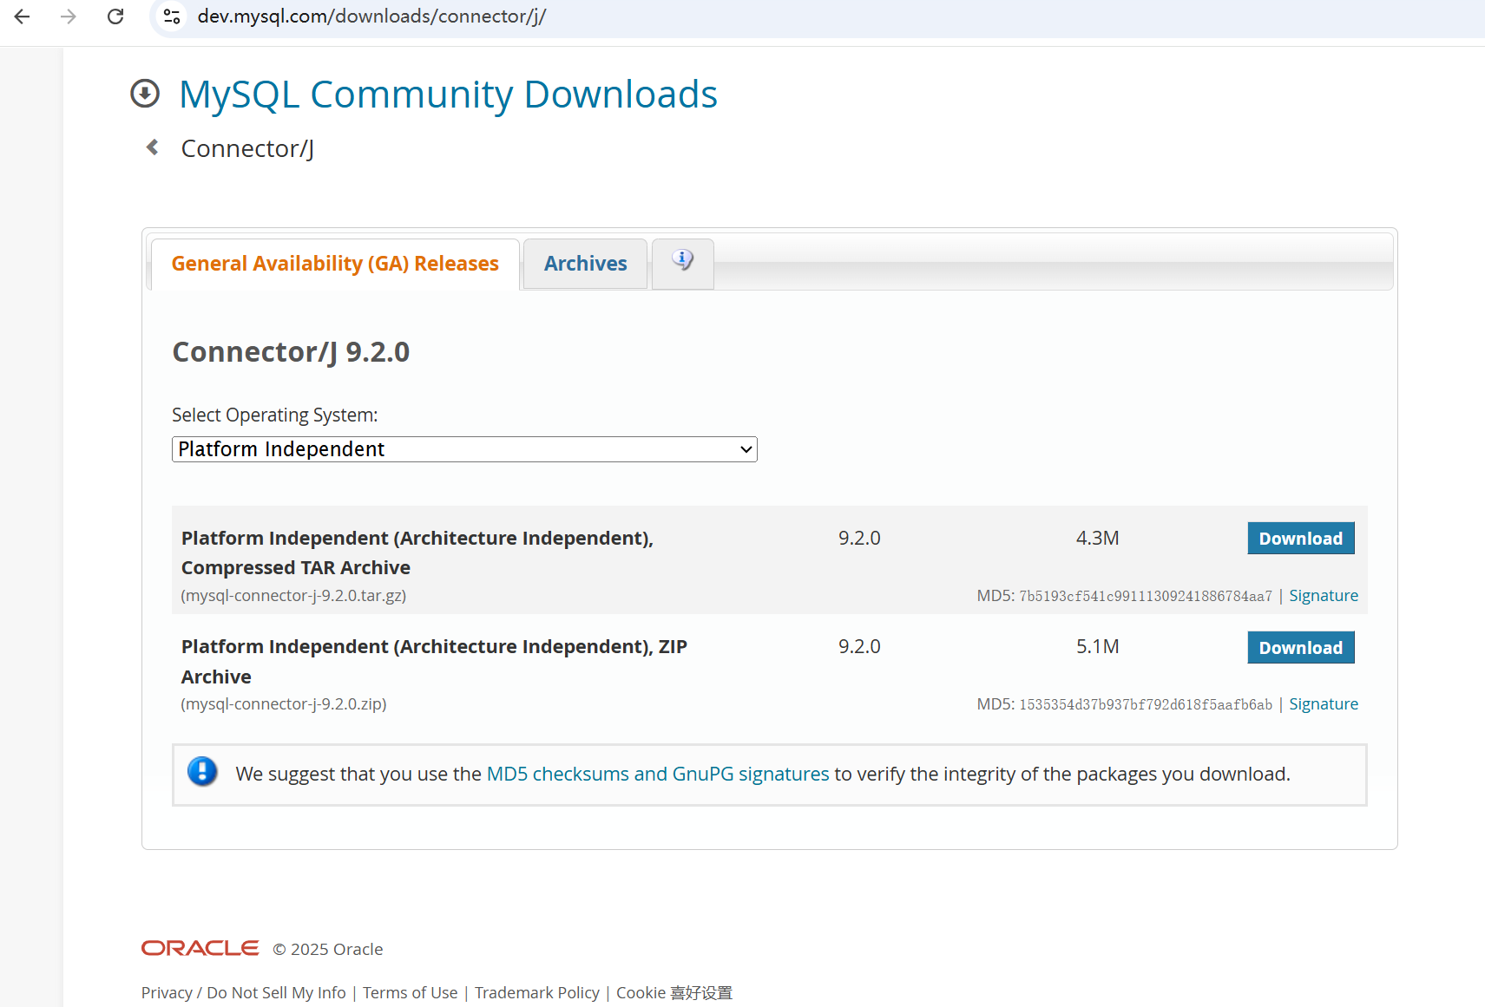Open Signature link for tar.gz file
1485x1007 pixels.
(1324, 596)
